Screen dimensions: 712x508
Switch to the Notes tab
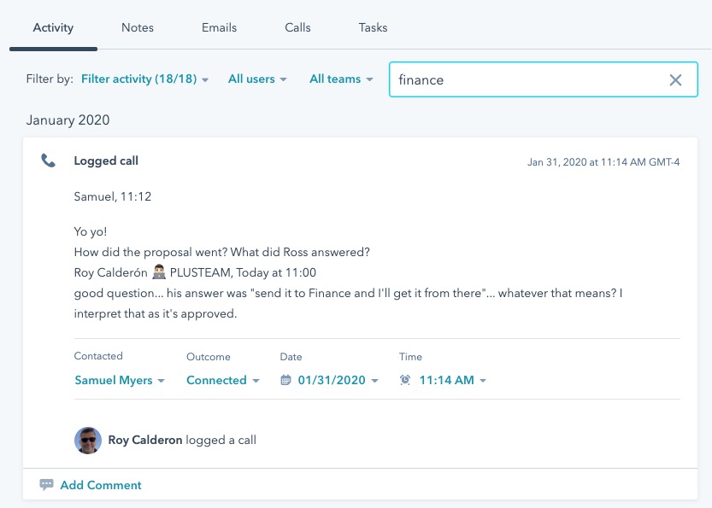tap(138, 27)
